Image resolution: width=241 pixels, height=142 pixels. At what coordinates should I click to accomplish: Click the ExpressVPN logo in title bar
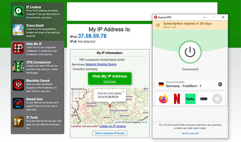(156, 17)
